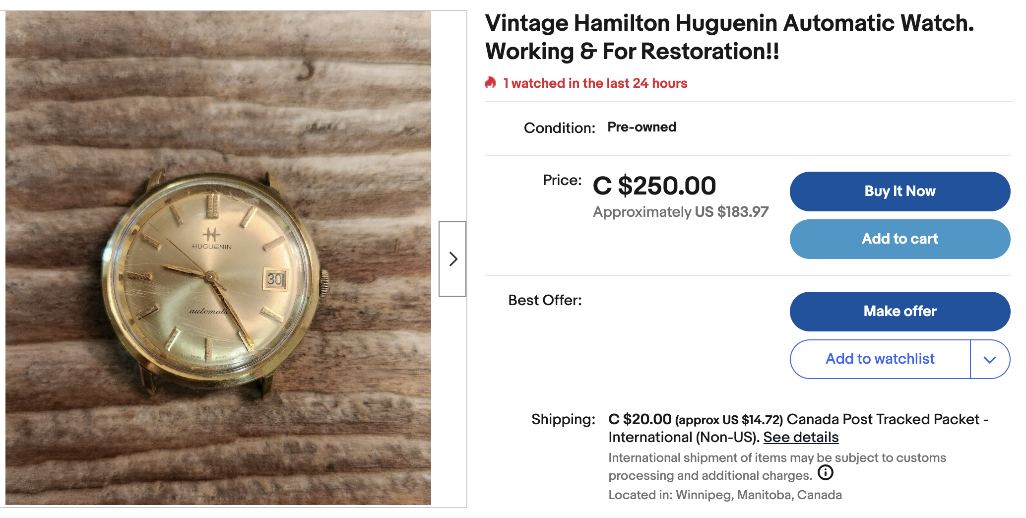The image size is (1026, 518).
Task: Open the See details shipping link
Action: tap(801, 437)
